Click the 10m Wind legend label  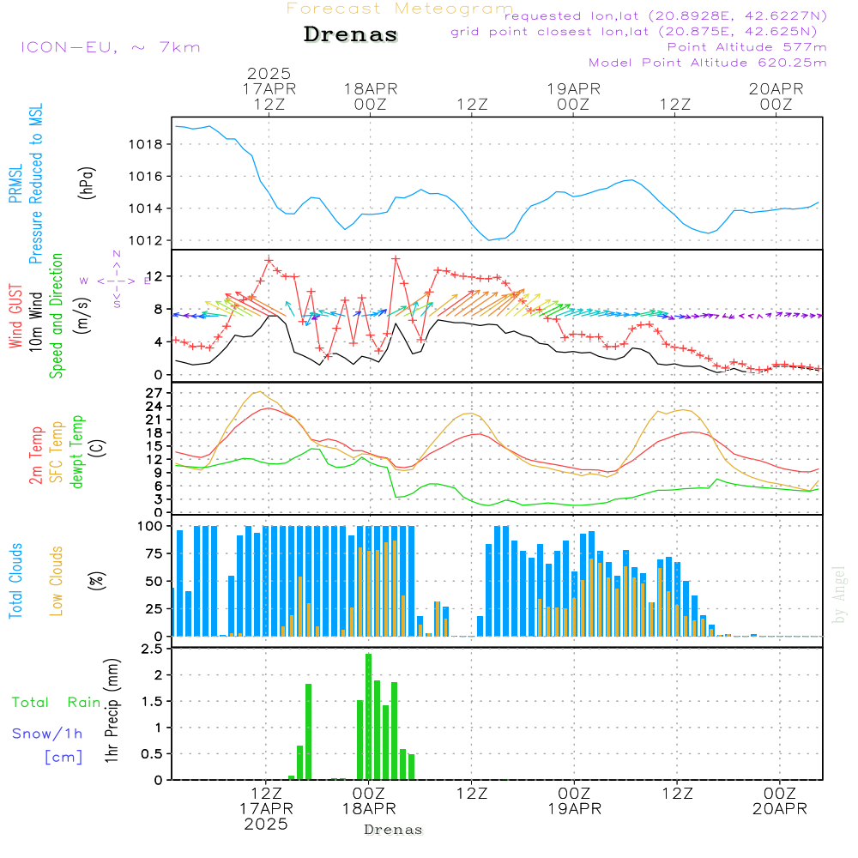click(x=35, y=322)
